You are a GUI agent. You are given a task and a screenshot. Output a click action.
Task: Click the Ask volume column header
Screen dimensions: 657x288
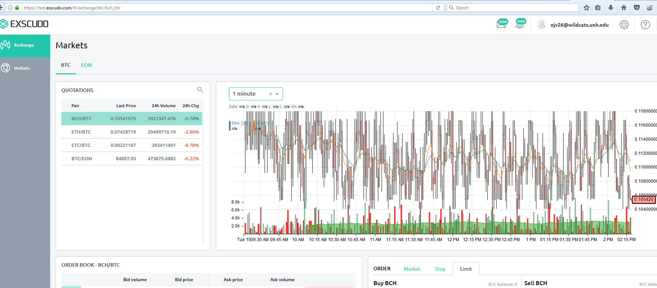pyautogui.click(x=282, y=280)
